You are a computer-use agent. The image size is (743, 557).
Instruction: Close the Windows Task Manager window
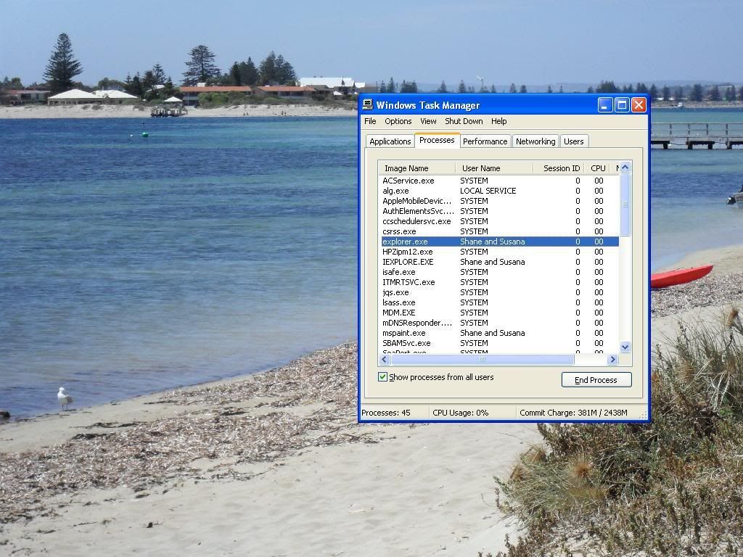pos(639,104)
